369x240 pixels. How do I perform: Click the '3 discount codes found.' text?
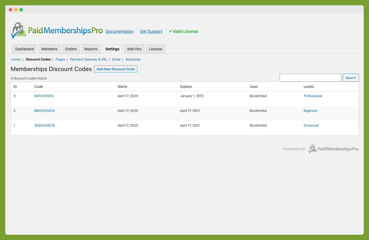pyautogui.click(x=29, y=78)
